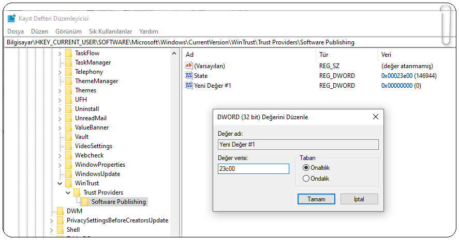Select the Yeni Değer #1 value name
The image size is (459, 240).
pyautogui.click(x=213, y=86)
